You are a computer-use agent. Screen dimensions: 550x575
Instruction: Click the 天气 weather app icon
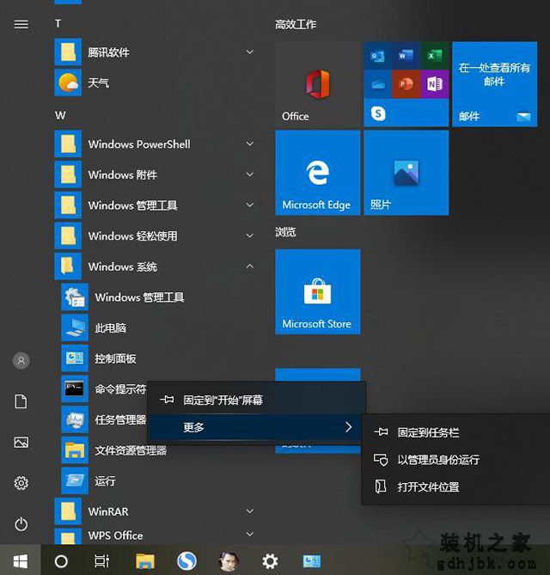pos(68,83)
